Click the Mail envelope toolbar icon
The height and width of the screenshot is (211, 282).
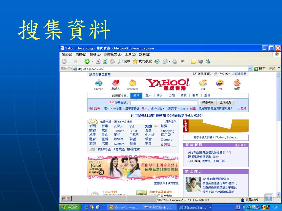click(x=165, y=62)
